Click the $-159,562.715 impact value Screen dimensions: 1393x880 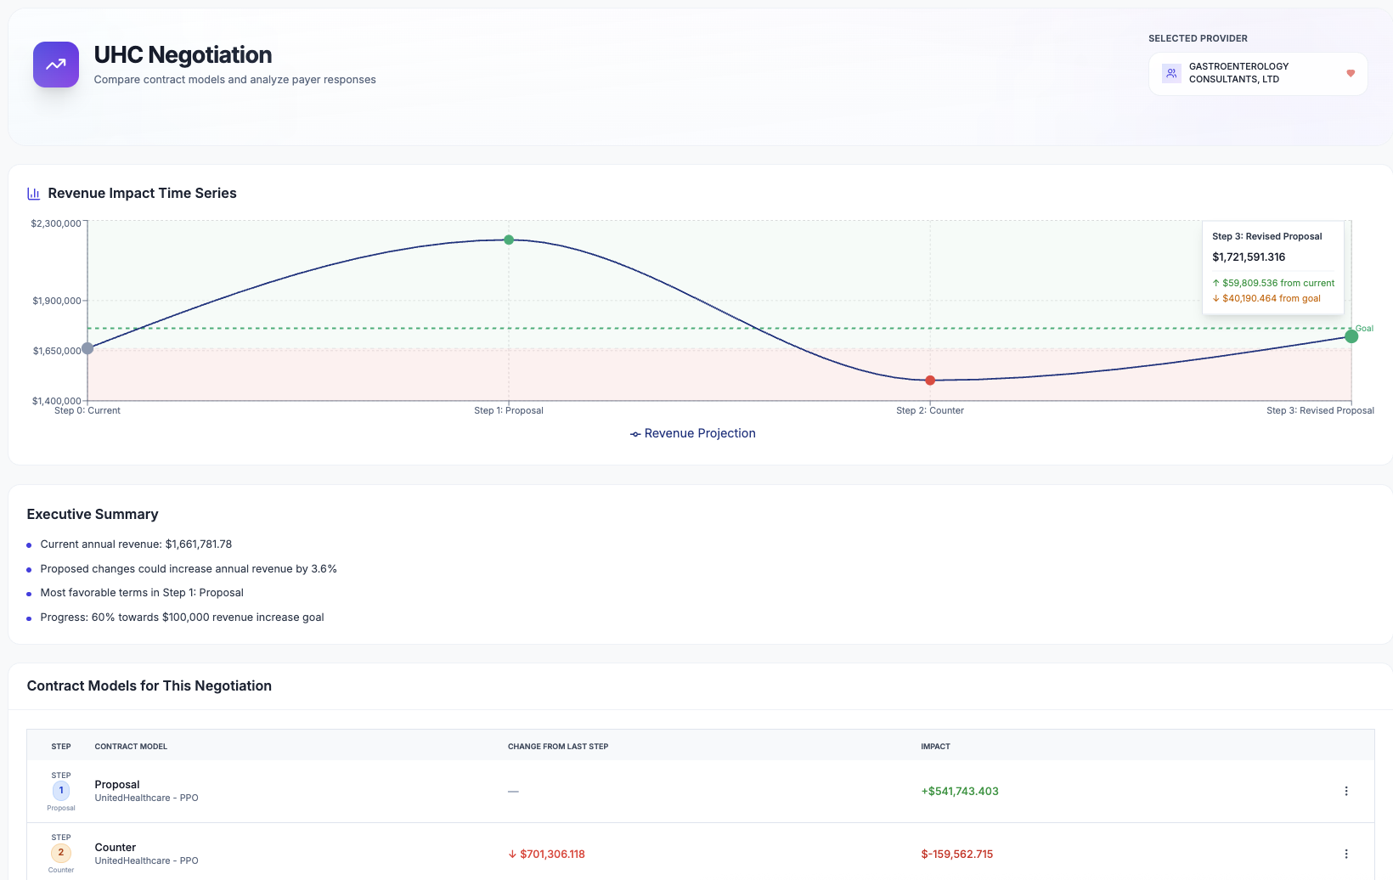(957, 854)
